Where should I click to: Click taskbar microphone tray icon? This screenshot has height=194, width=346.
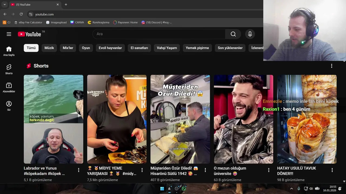click(299, 189)
